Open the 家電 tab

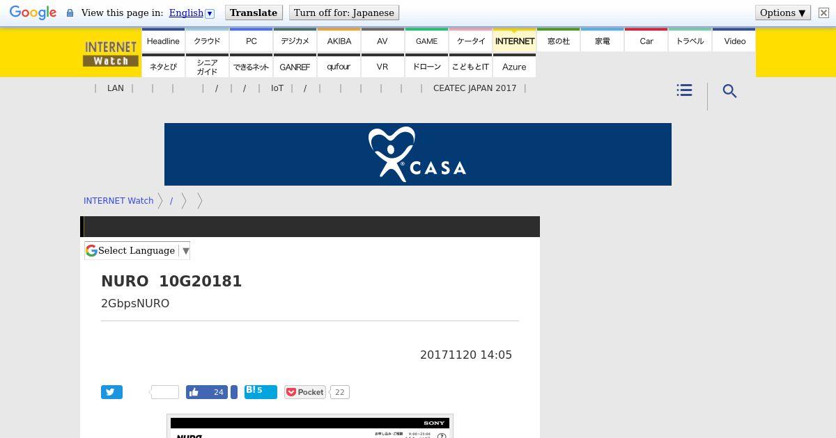point(603,40)
